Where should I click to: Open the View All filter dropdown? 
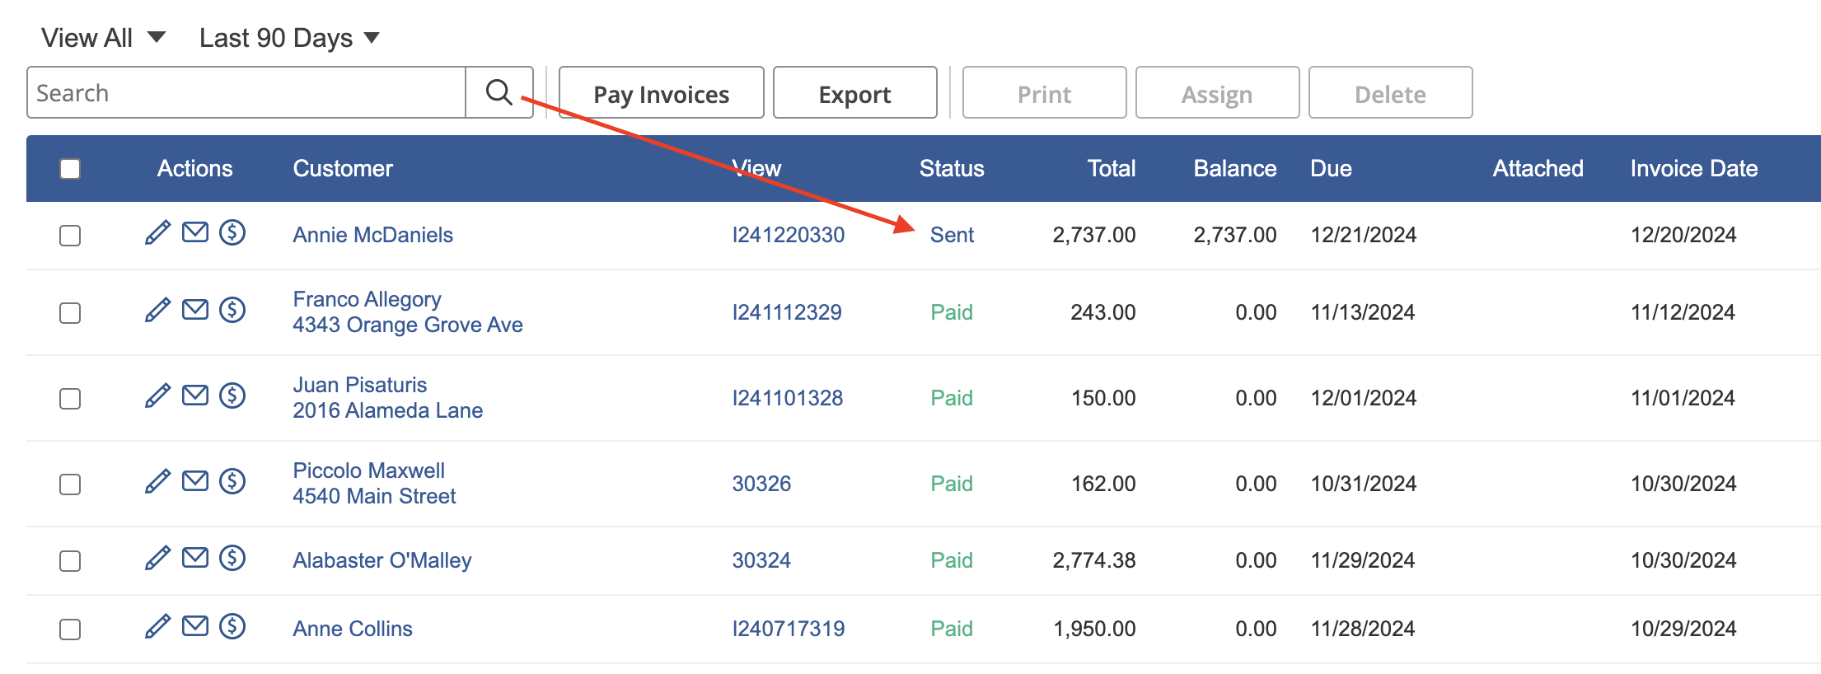pyautogui.click(x=104, y=38)
